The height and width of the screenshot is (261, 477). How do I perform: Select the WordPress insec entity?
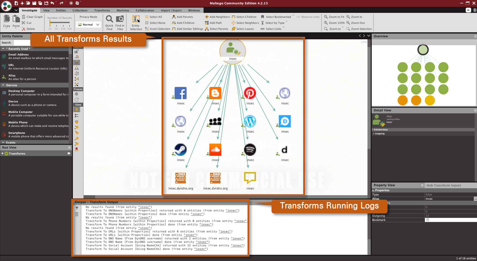250,121
